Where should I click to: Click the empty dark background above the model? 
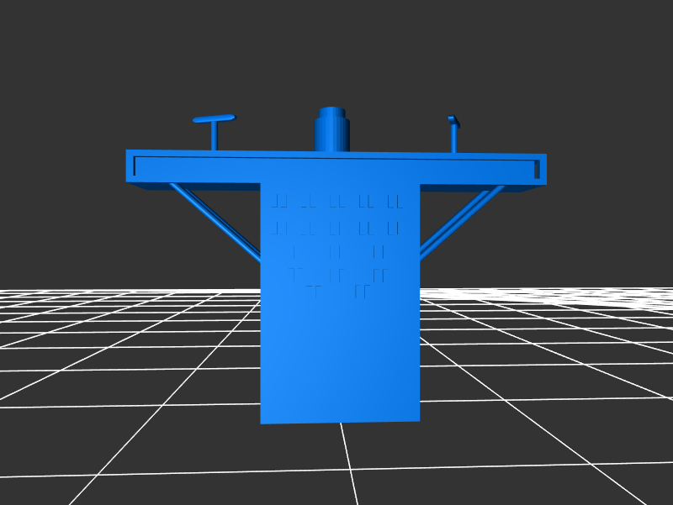(x=336, y=50)
